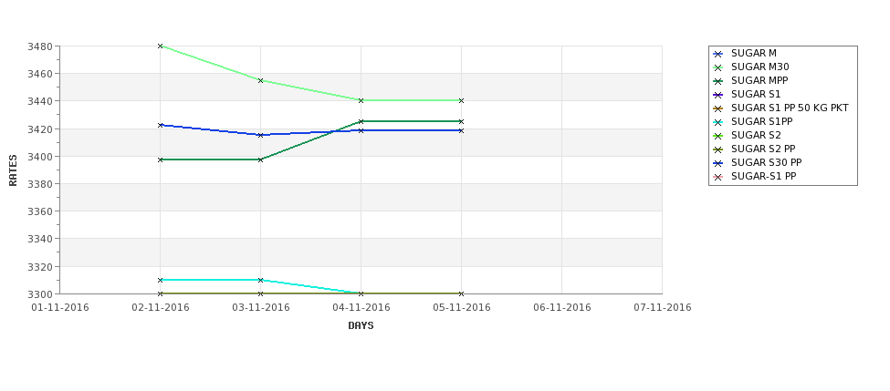Image resolution: width=890 pixels, height=391 pixels.
Task: Select the SUGAR S1 PP 50 KG PKT legend label
Action: click(x=790, y=108)
